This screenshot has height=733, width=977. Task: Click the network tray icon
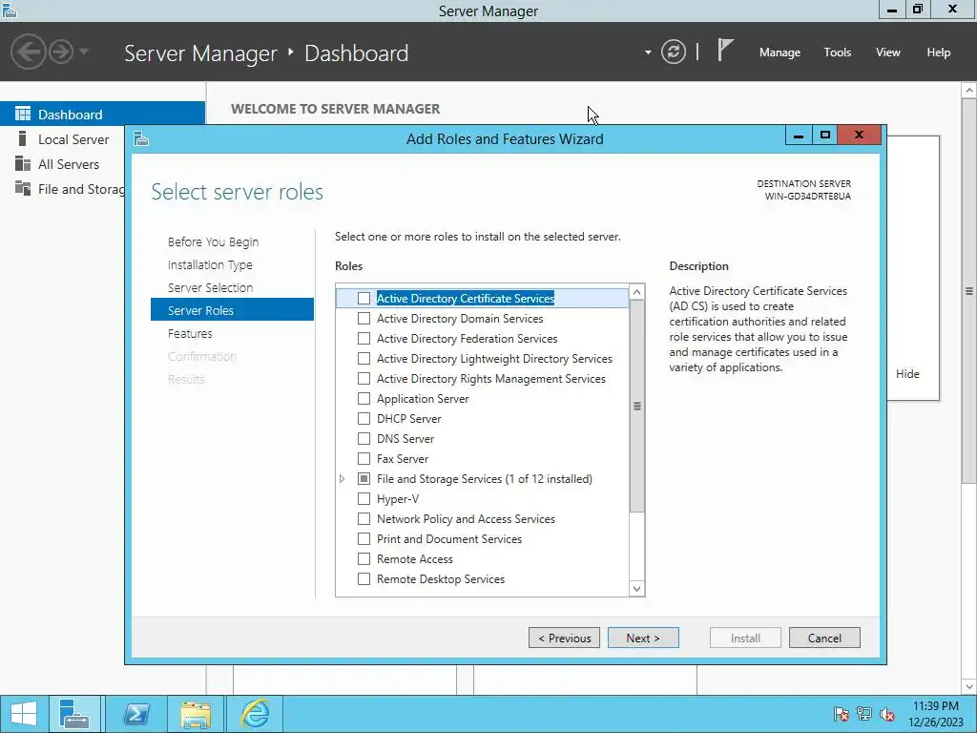[x=864, y=714]
